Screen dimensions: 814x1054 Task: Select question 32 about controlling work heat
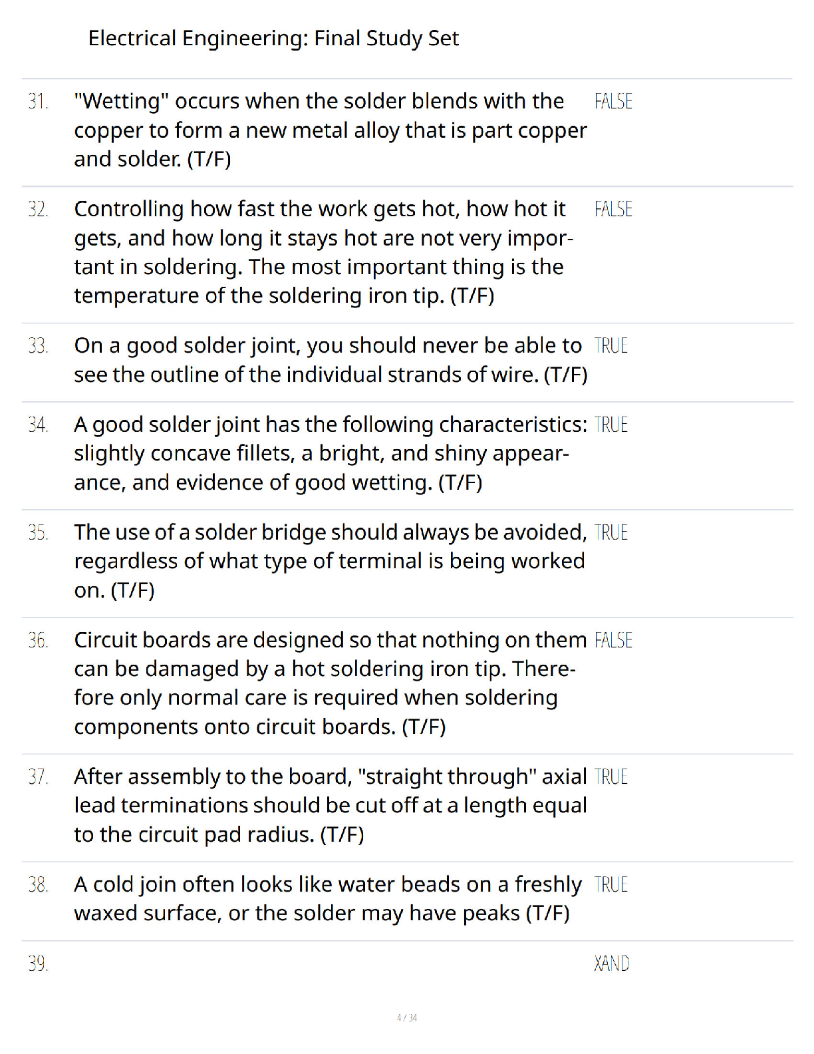324,252
